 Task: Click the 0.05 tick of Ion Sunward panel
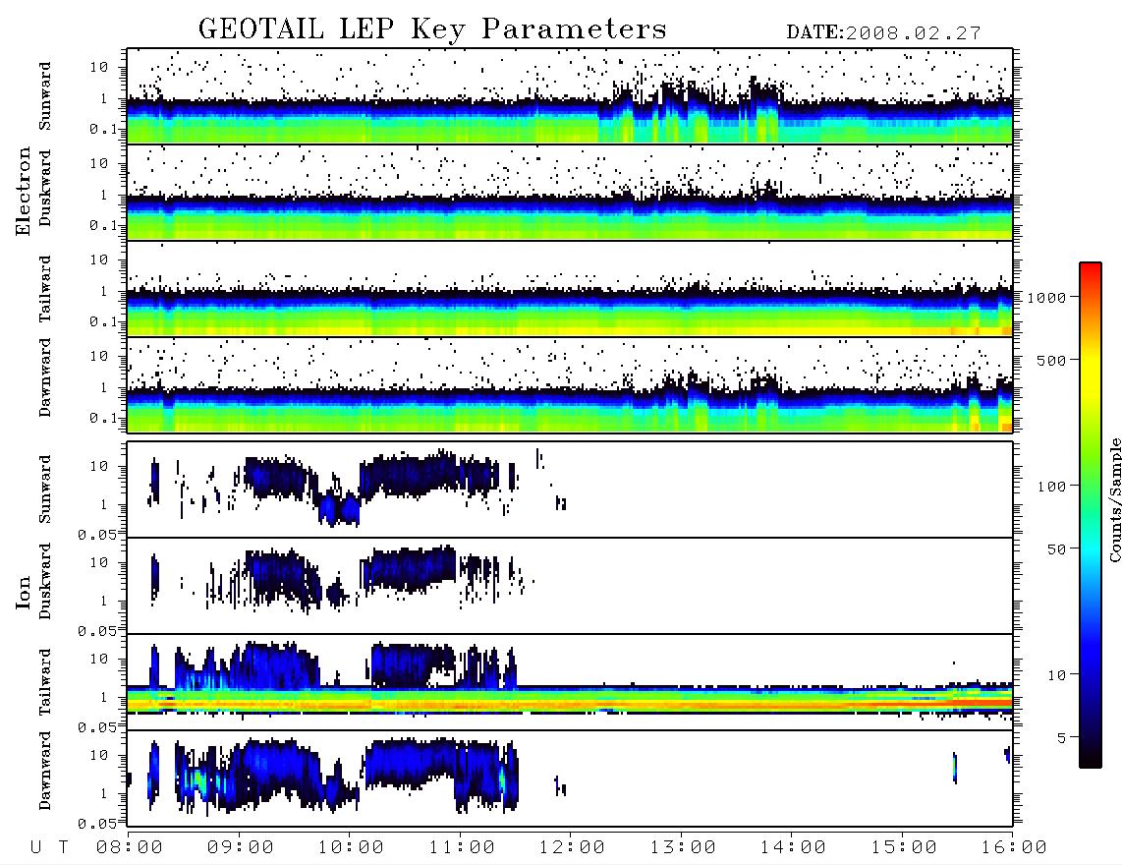(96, 535)
